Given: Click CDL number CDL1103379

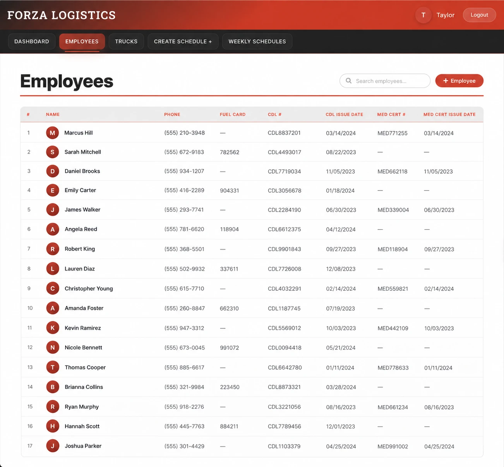Looking at the screenshot, I should 284,446.
